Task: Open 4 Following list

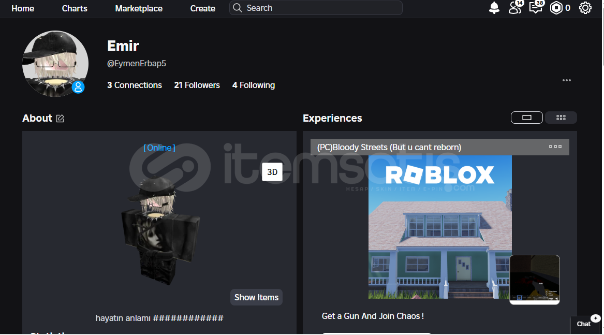Action: coord(254,85)
